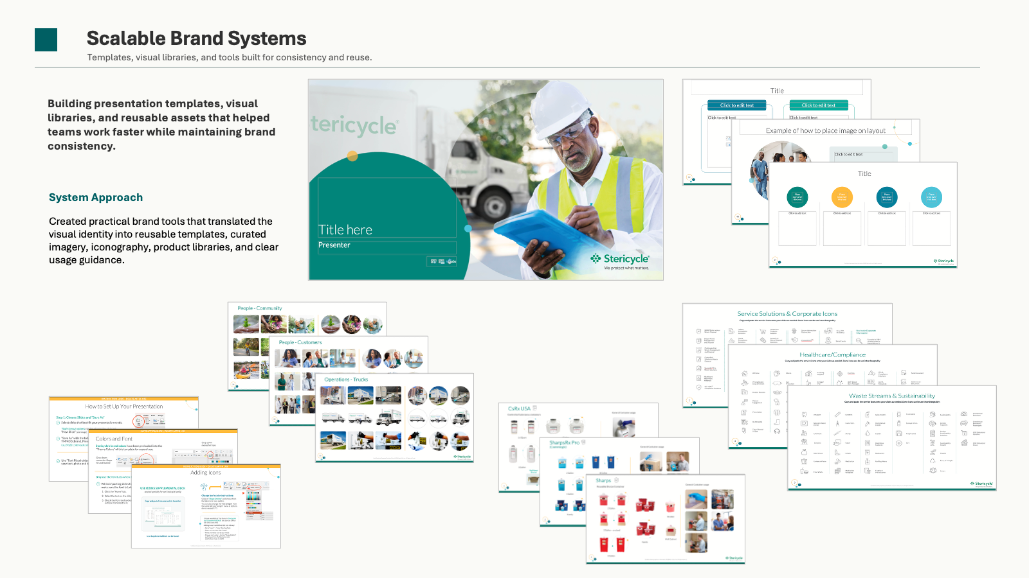Click the Stericycle logo on cover slide
The image size is (1029, 578).
[x=620, y=258]
